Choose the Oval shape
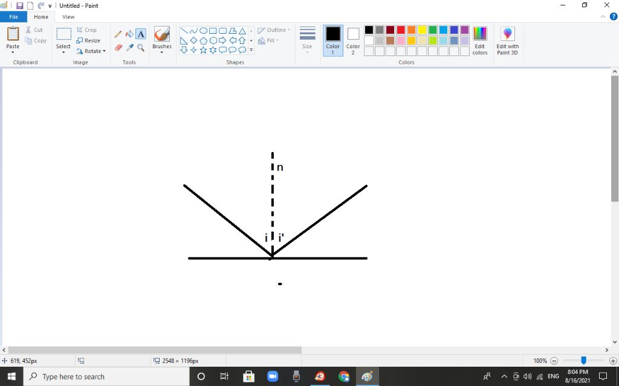The height and width of the screenshot is (386, 619). point(203,31)
